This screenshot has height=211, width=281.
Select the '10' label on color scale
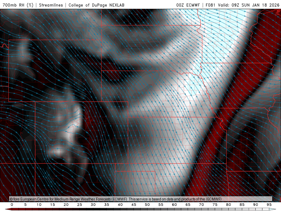tap(39, 205)
